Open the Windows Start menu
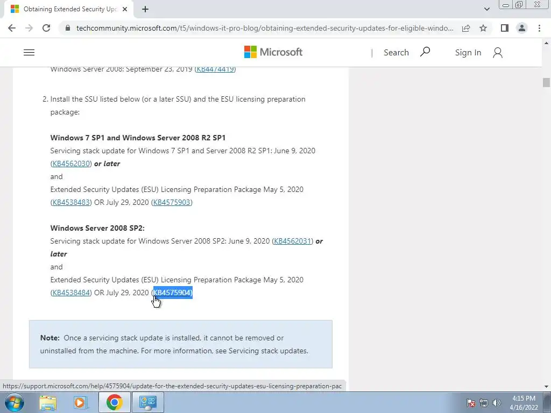 point(15,402)
